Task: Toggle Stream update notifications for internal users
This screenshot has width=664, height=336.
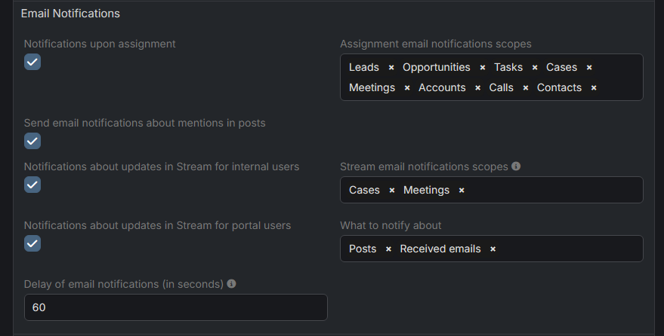Action: (x=32, y=185)
